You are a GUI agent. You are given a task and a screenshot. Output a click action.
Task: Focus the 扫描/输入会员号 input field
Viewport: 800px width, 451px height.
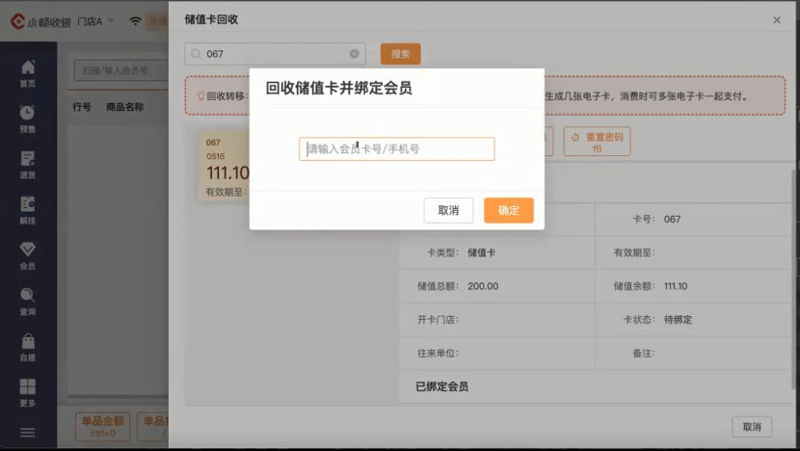coord(120,70)
